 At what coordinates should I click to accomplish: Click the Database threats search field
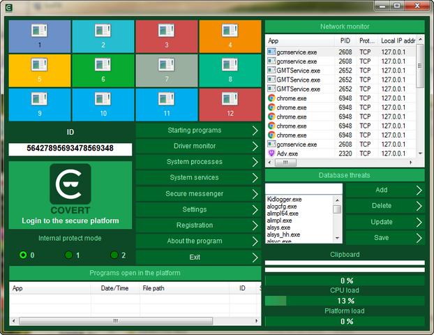[304, 189]
